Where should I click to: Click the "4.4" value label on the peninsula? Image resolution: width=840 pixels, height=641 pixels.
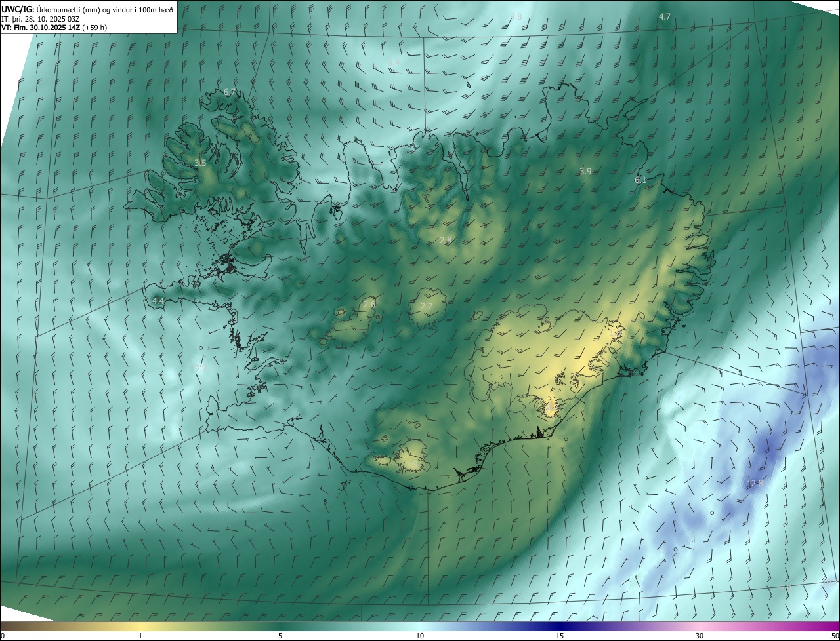(157, 301)
